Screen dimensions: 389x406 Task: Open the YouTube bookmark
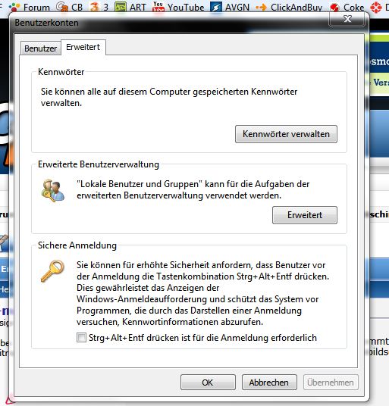[x=178, y=7]
